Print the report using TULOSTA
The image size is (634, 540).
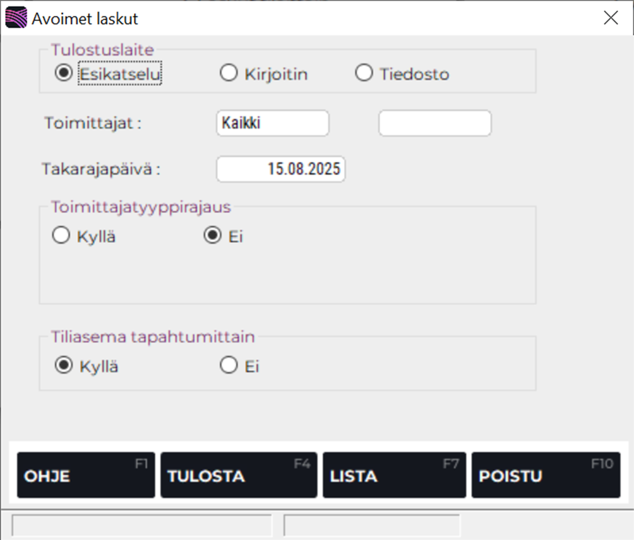point(238,474)
